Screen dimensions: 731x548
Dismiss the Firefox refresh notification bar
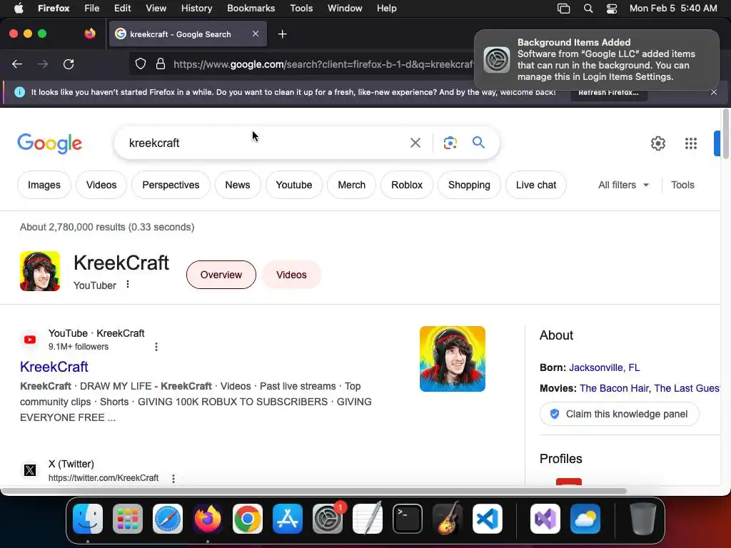[x=714, y=92]
